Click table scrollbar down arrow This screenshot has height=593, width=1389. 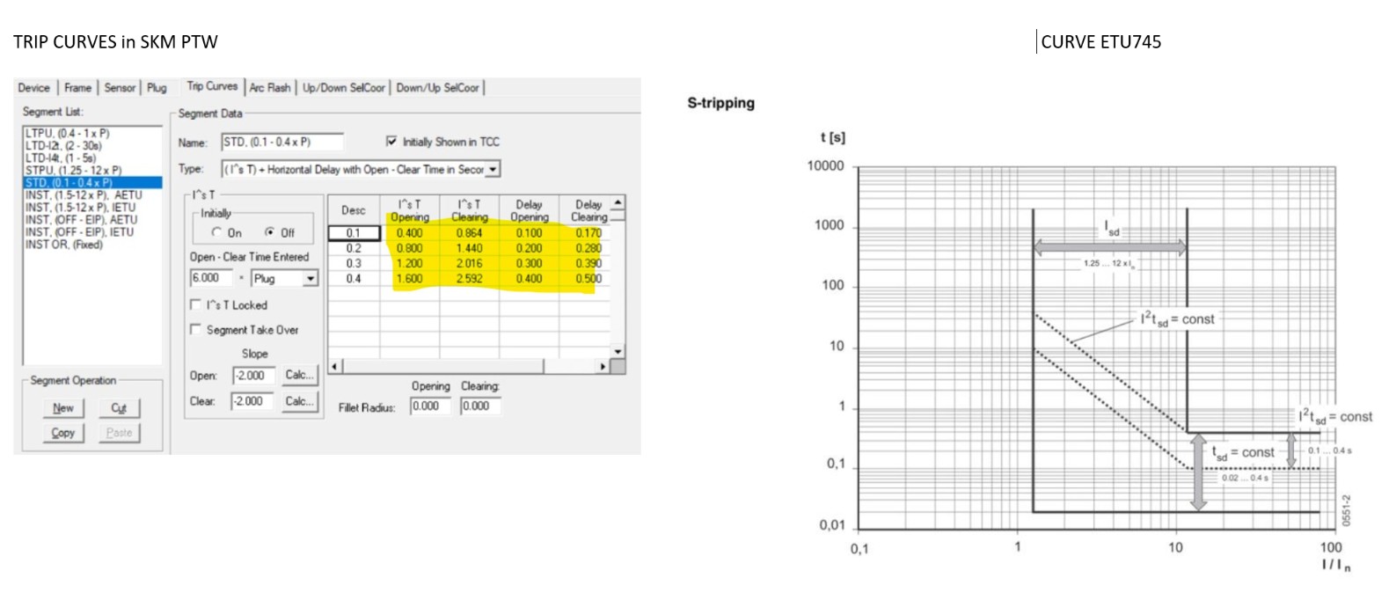pos(618,351)
